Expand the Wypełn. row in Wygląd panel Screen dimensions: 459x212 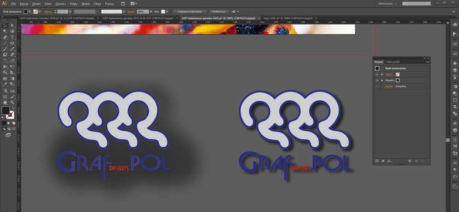(382, 80)
